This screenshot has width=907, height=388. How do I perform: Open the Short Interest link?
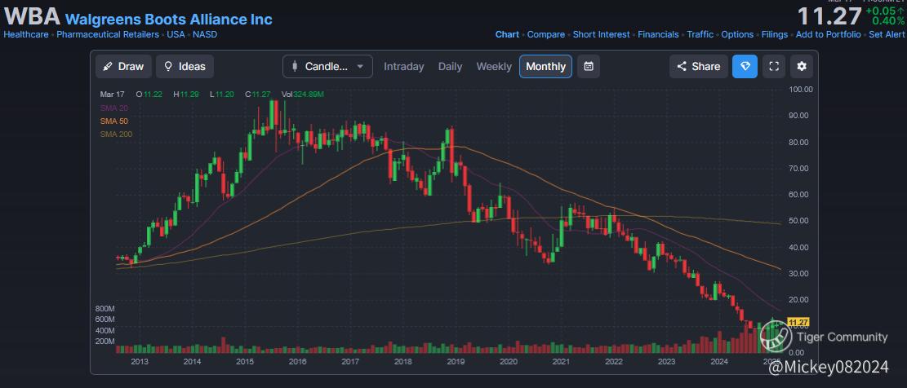601,34
